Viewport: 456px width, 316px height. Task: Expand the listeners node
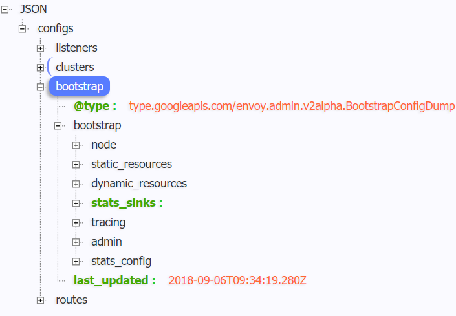tap(41, 48)
